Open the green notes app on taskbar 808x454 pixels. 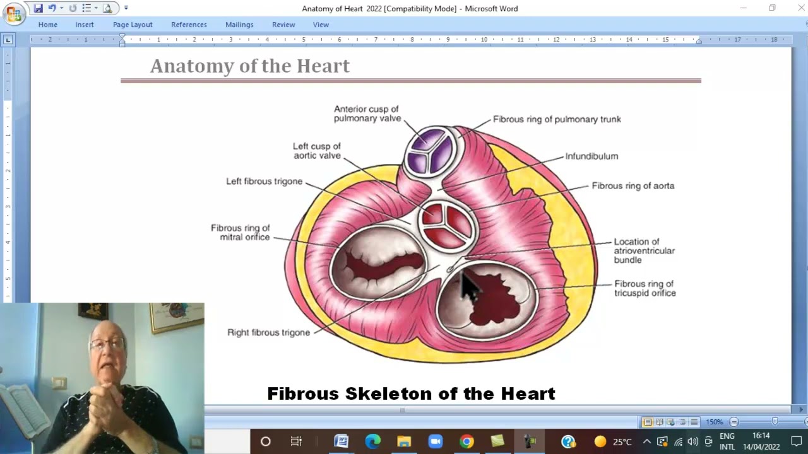[x=498, y=441]
